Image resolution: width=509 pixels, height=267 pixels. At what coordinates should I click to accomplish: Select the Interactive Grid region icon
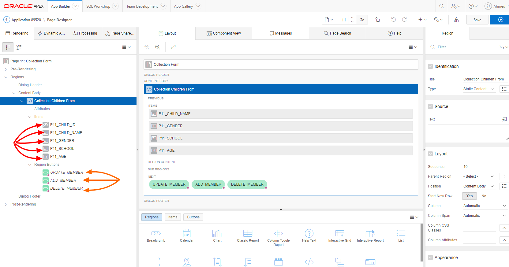pos(339,236)
